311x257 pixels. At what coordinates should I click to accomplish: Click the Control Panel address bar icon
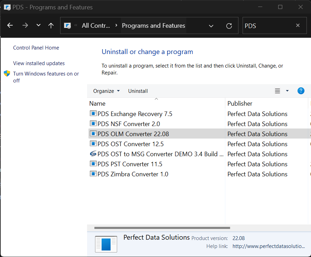67,26
